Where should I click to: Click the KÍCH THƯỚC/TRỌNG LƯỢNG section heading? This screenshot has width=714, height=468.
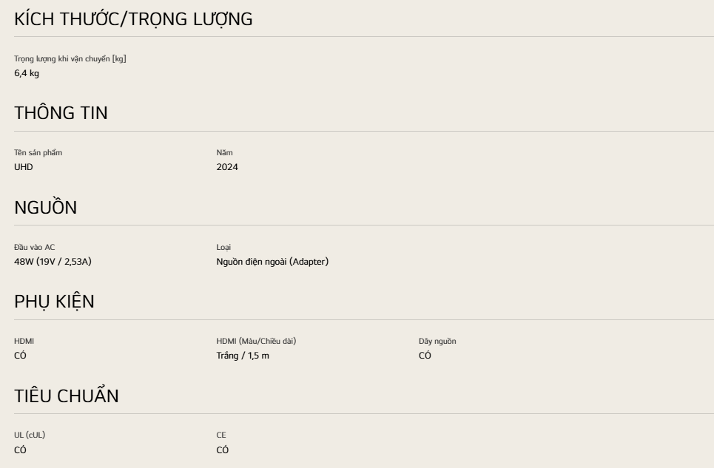tap(133, 20)
